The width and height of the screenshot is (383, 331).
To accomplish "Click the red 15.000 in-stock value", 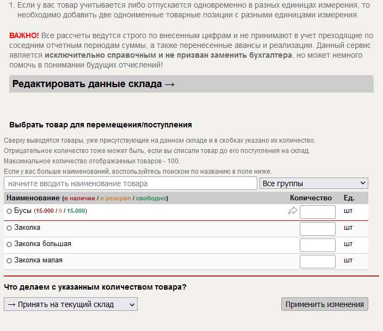I will [45, 211].
